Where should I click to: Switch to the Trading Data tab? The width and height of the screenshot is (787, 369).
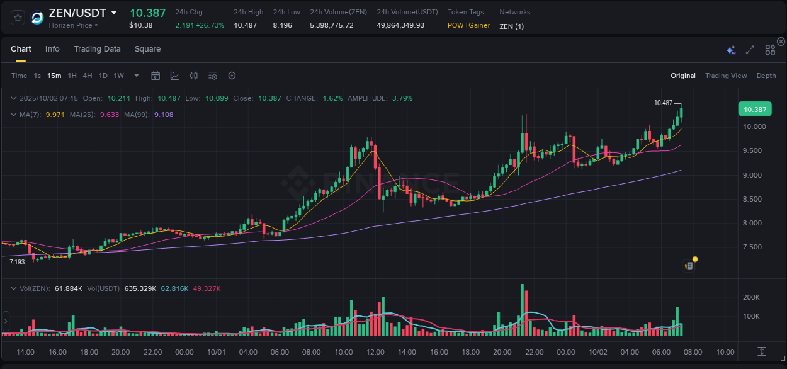point(97,49)
